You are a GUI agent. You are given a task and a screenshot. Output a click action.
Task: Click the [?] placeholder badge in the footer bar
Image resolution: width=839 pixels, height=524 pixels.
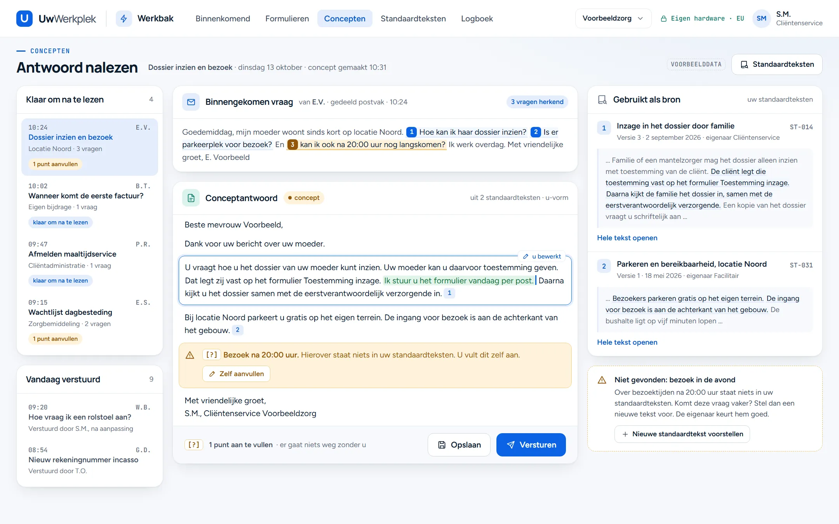pos(194,445)
